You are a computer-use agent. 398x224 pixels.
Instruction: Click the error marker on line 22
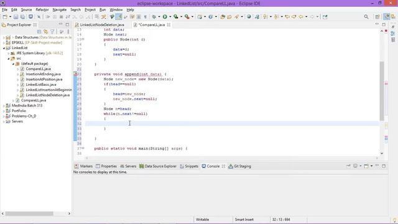(x=75, y=74)
